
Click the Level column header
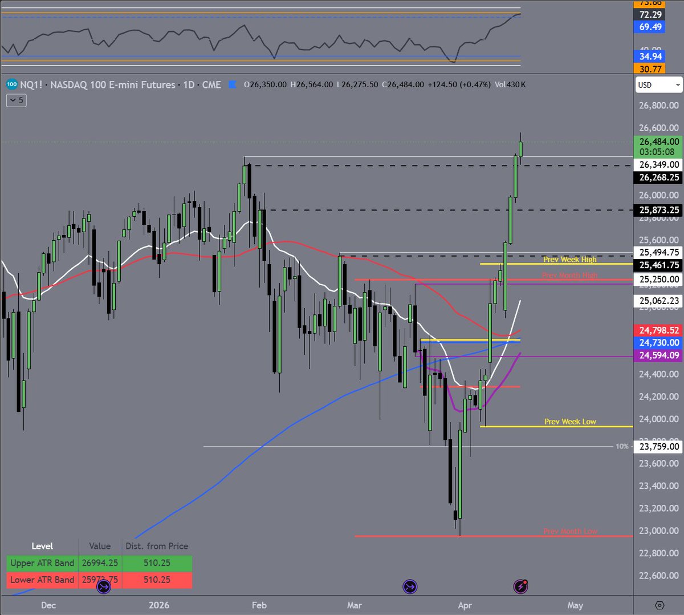pyautogui.click(x=42, y=546)
